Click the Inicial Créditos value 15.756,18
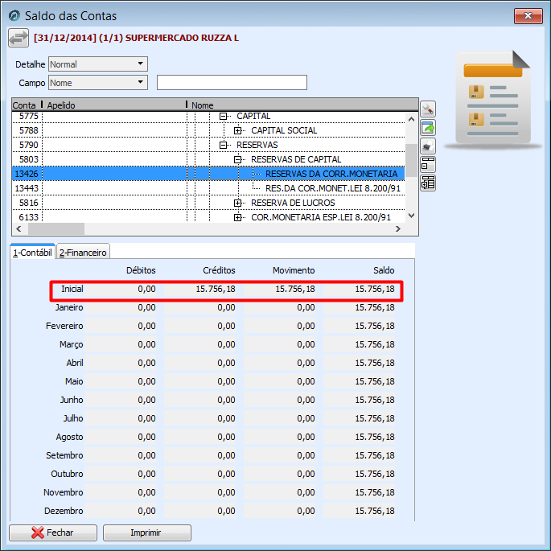Image resolution: width=551 pixels, height=551 pixels. click(216, 289)
